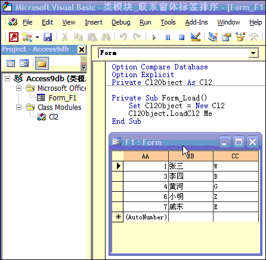The width and height of the screenshot is (266, 260).
Task: Open the Insert Module dropdown arrow
Action: (37, 37)
